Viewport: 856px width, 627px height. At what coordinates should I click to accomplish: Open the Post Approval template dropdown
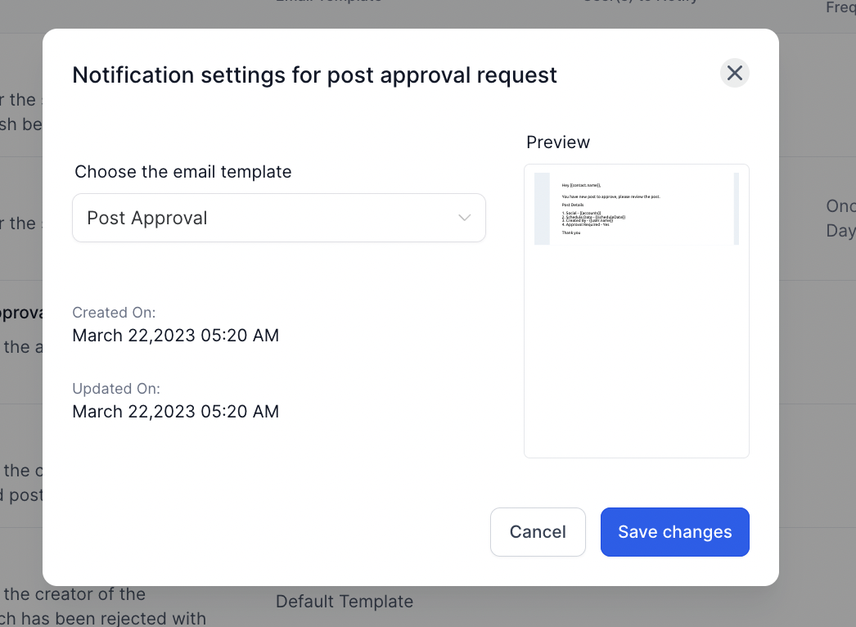[278, 218]
